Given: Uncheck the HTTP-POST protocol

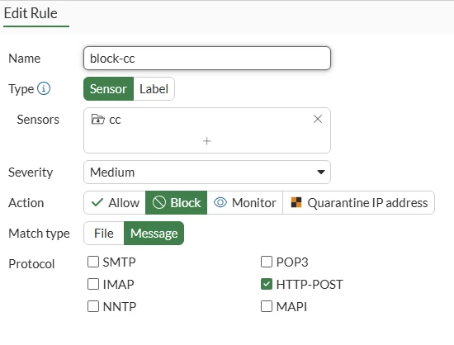Looking at the screenshot, I should pos(267,284).
